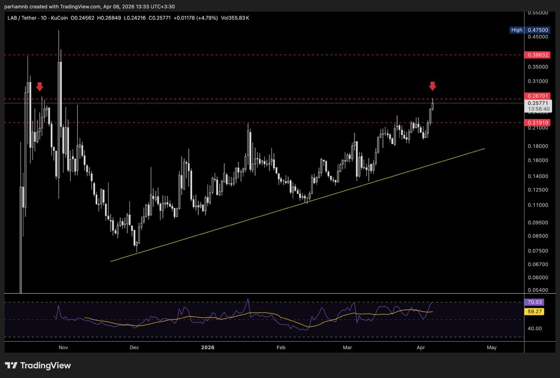Select the 0.26701 resistance price label
This screenshot has height=378, width=560.
point(538,96)
